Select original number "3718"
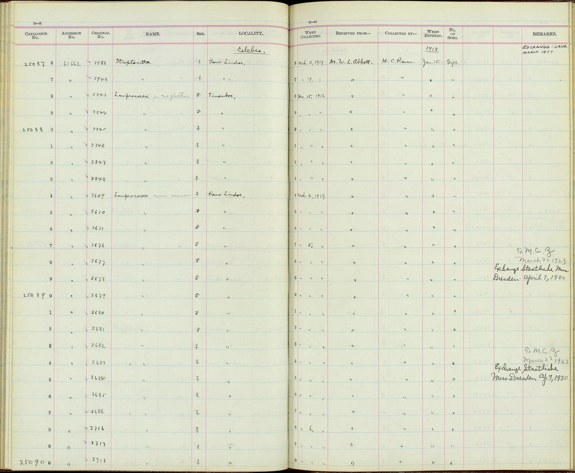This screenshot has height=473, width=575. (x=99, y=461)
